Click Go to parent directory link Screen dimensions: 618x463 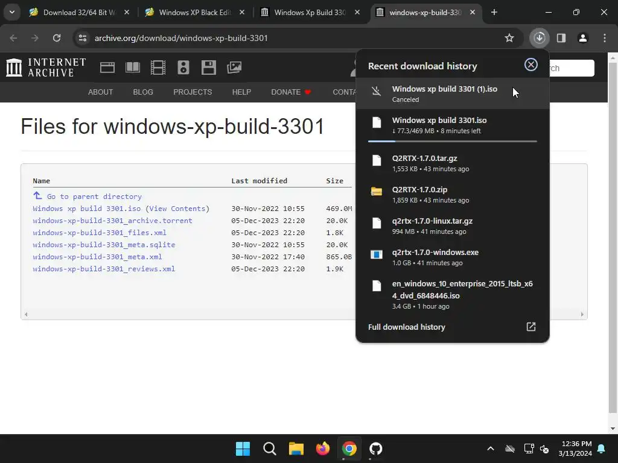click(x=87, y=196)
